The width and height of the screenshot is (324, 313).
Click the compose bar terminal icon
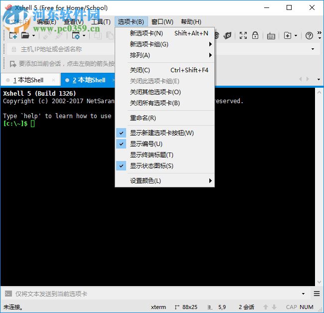point(8,294)
